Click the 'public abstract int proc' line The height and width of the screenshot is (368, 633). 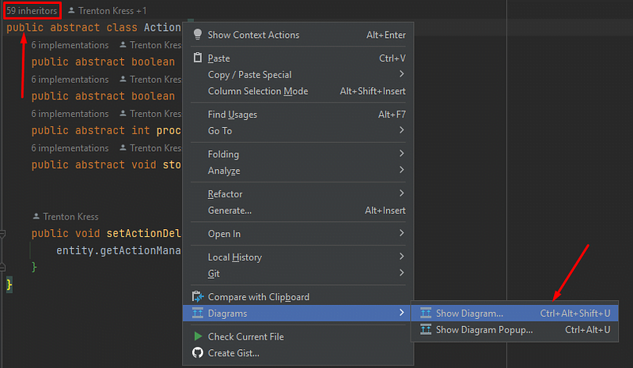point(106,130)
